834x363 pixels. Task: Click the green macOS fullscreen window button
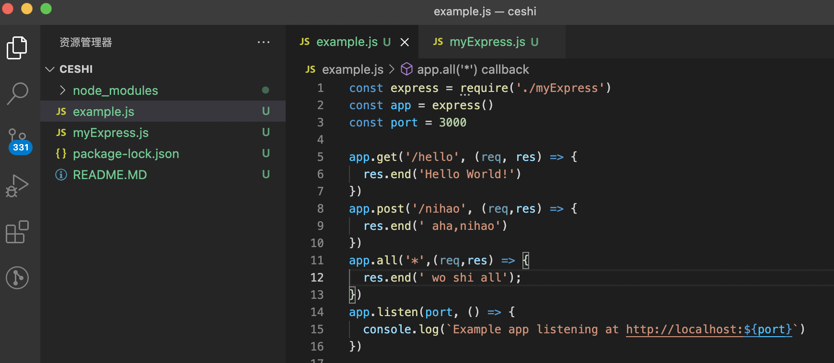(x=46, y=9)
